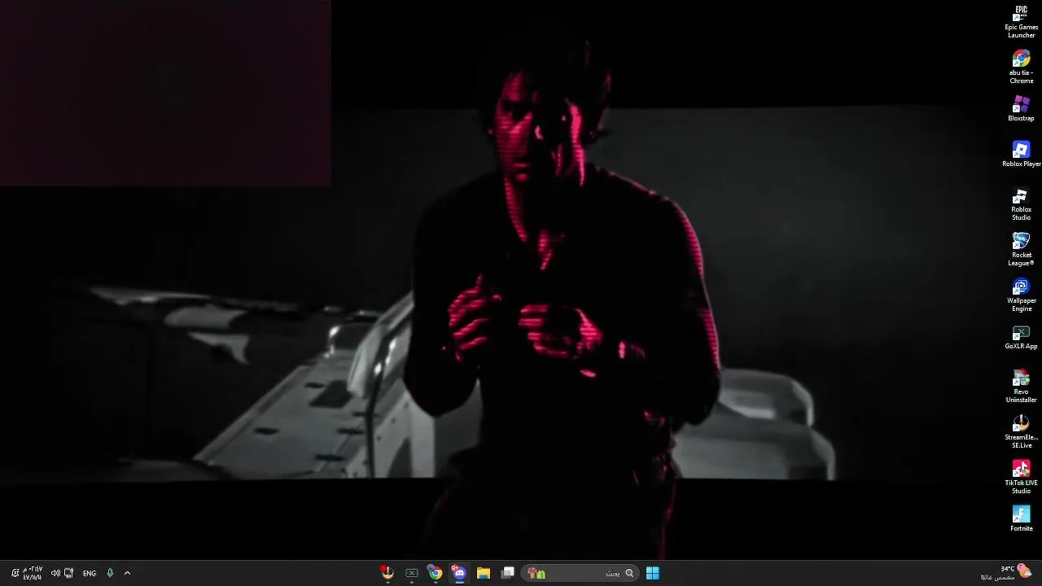Image resolution: width=1042 pixels, height=586 pixels.
Task: Switch the ENG input language
Action: point(90,573)
